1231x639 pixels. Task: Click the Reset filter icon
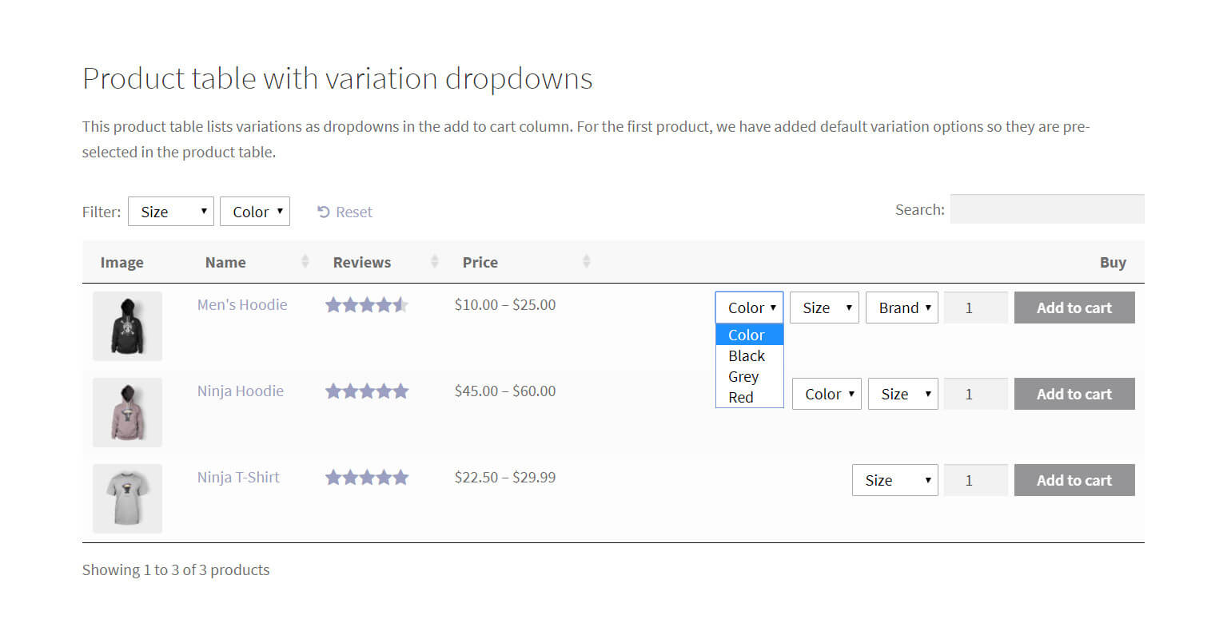click(324, 212)
